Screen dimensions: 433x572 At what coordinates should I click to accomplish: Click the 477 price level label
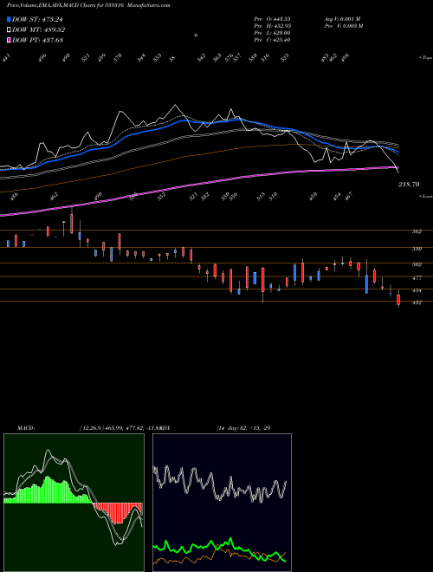[417, 278]
